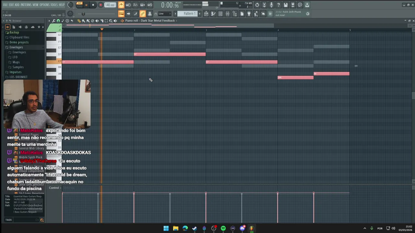415x233 pixels.
Task: Open the Line snap dropdown
Action: click(165, 14)
